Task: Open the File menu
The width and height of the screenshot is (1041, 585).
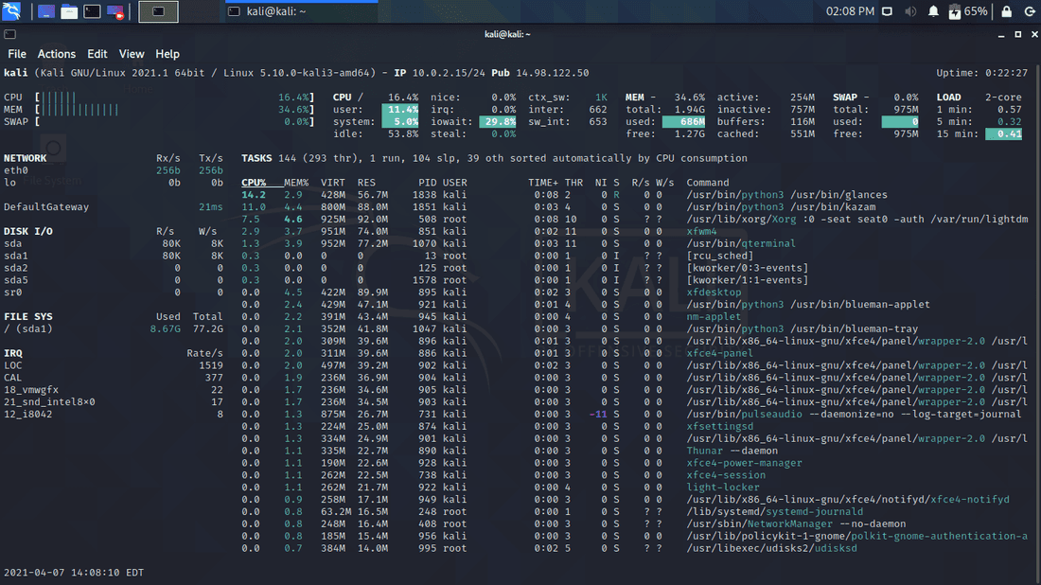Action: click(x=17, y=54)
